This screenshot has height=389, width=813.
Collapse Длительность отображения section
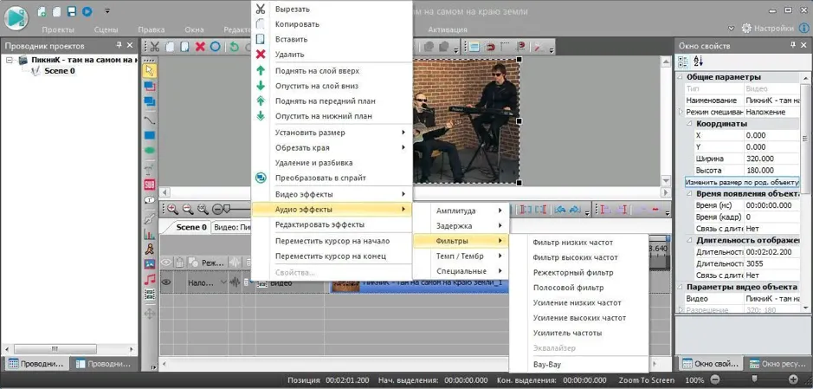coord(689,240)
